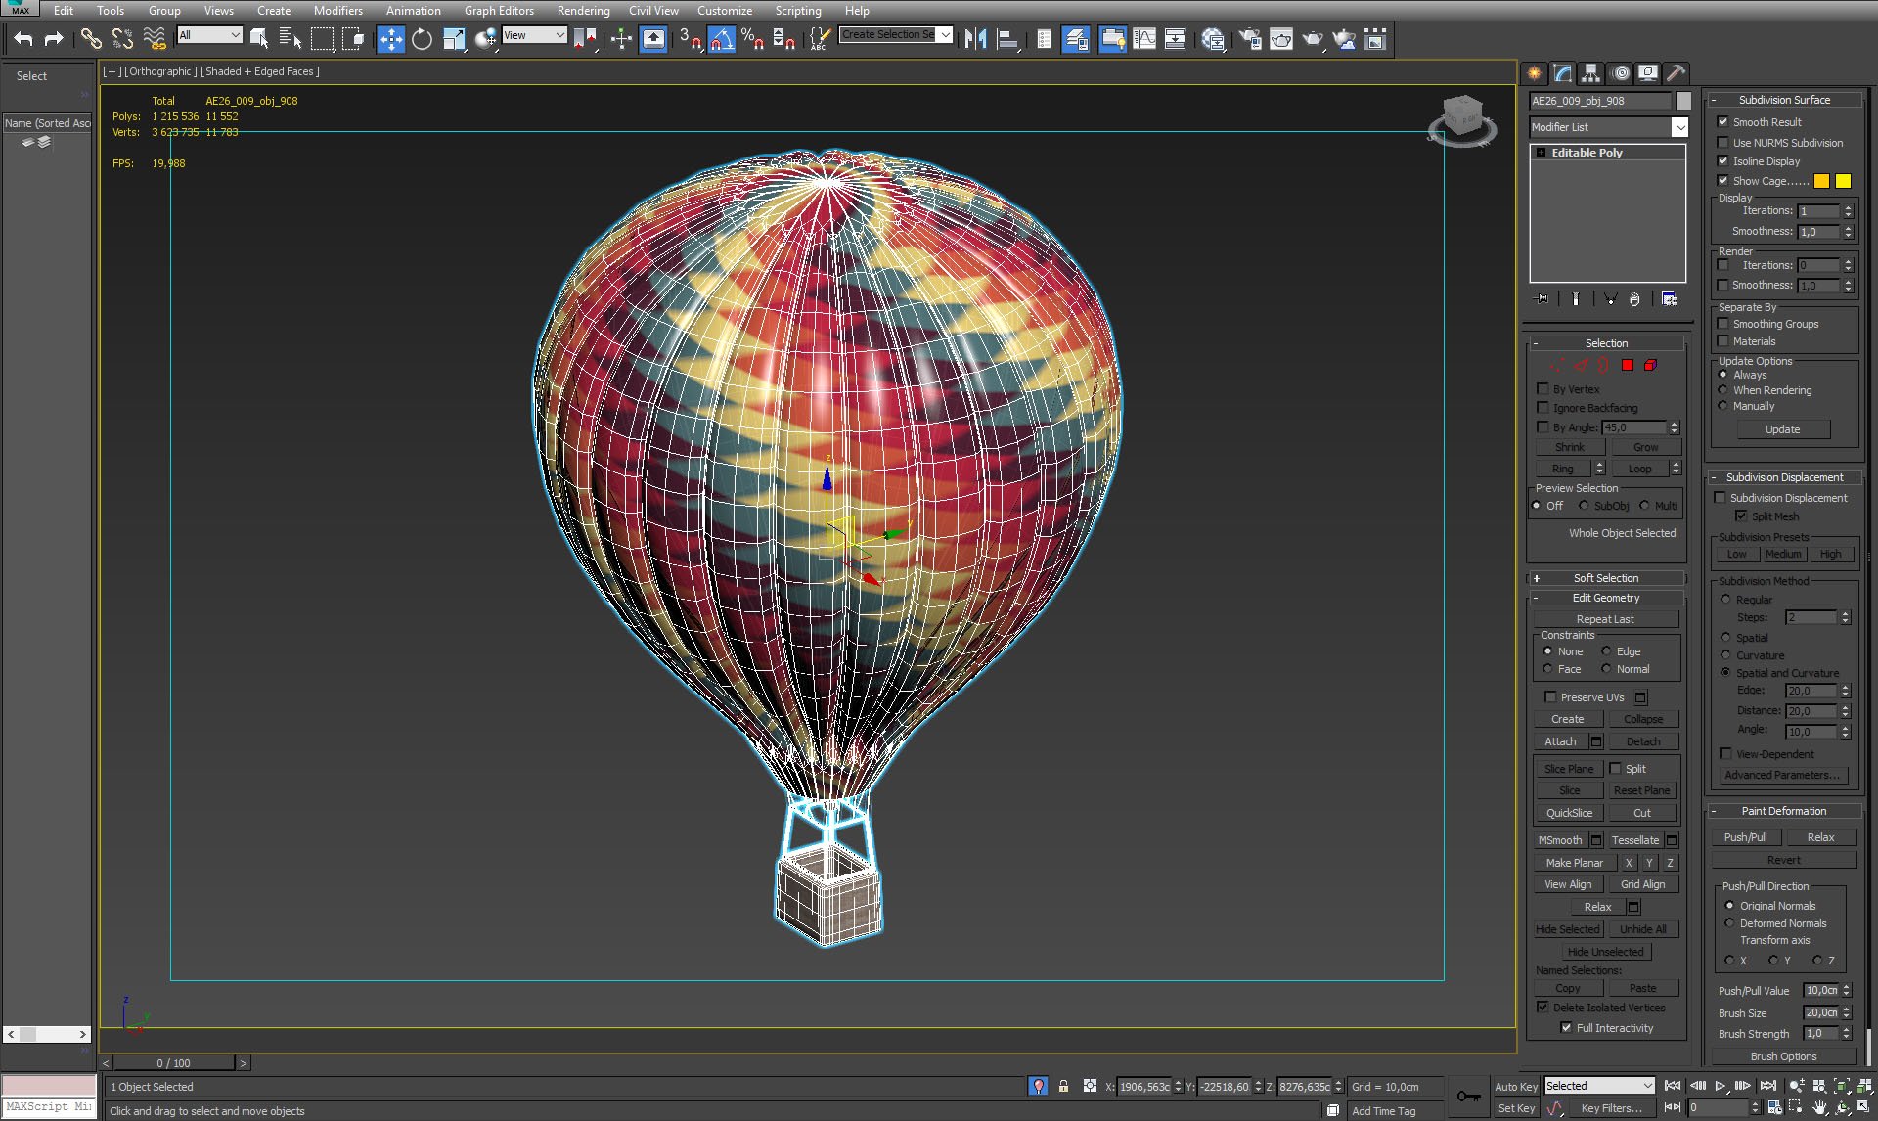Toggle Smooth Result checkbox

[x=1723, y=122]
